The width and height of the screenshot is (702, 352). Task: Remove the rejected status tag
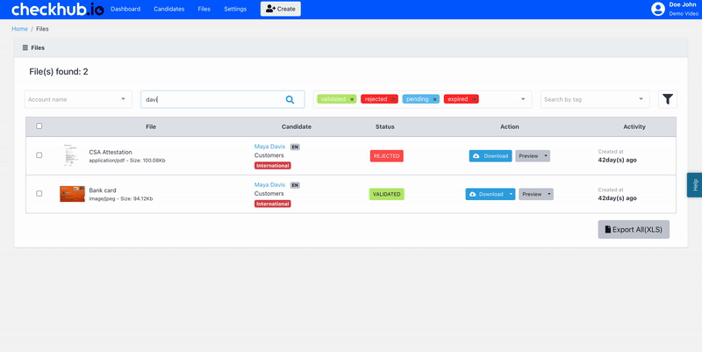[x=393, y=99]
